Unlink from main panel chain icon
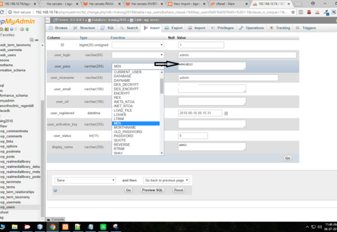 pyautogui.click(x=37, y=40)
